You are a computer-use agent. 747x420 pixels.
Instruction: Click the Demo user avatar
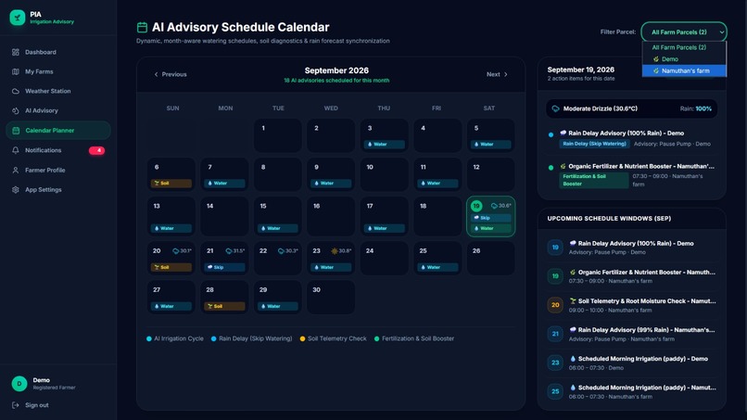[19, 383]
